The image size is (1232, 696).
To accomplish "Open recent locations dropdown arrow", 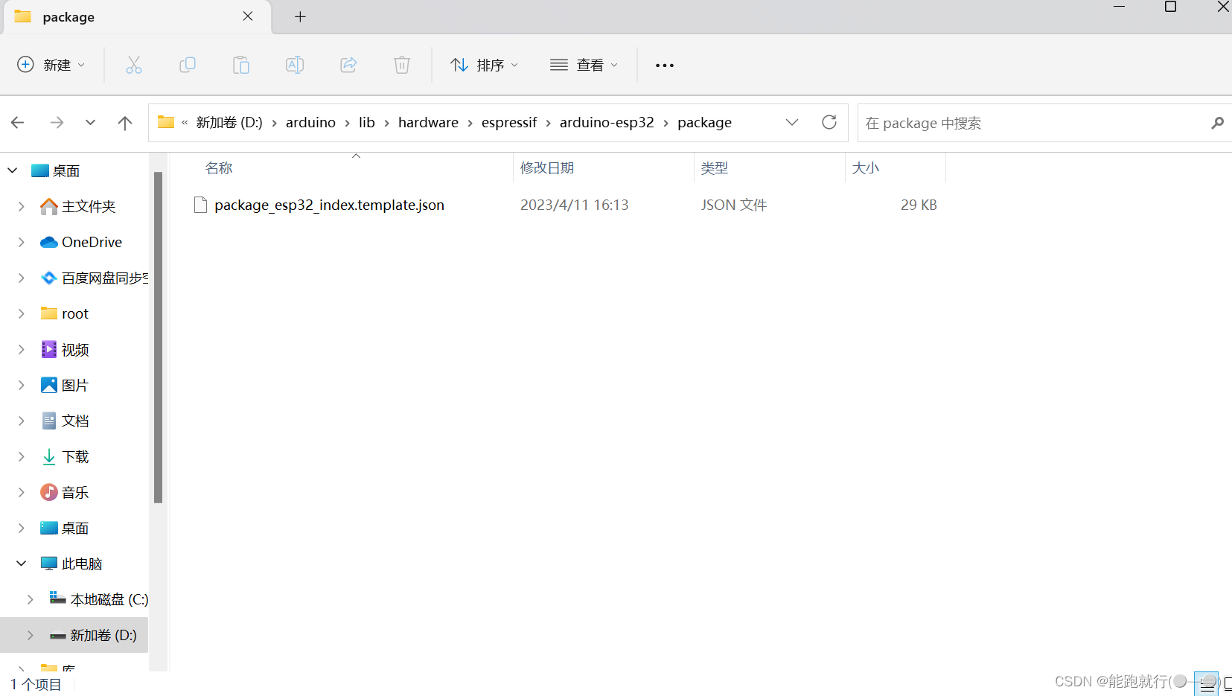I will (x=90, y=122).
